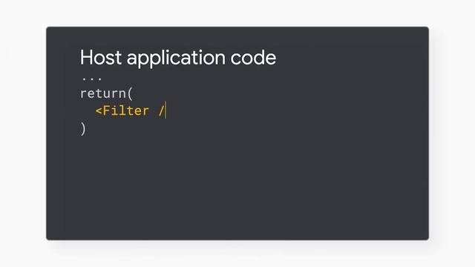Click the space between 'Filter' and slash
475x267 pixels.
[154, 111]
